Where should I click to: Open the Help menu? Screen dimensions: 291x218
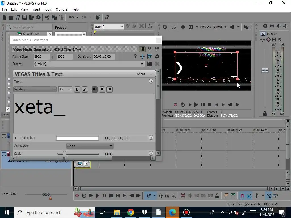tap(75, 9)
